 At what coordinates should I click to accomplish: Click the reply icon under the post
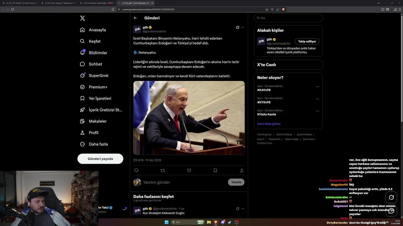point(136,170)
